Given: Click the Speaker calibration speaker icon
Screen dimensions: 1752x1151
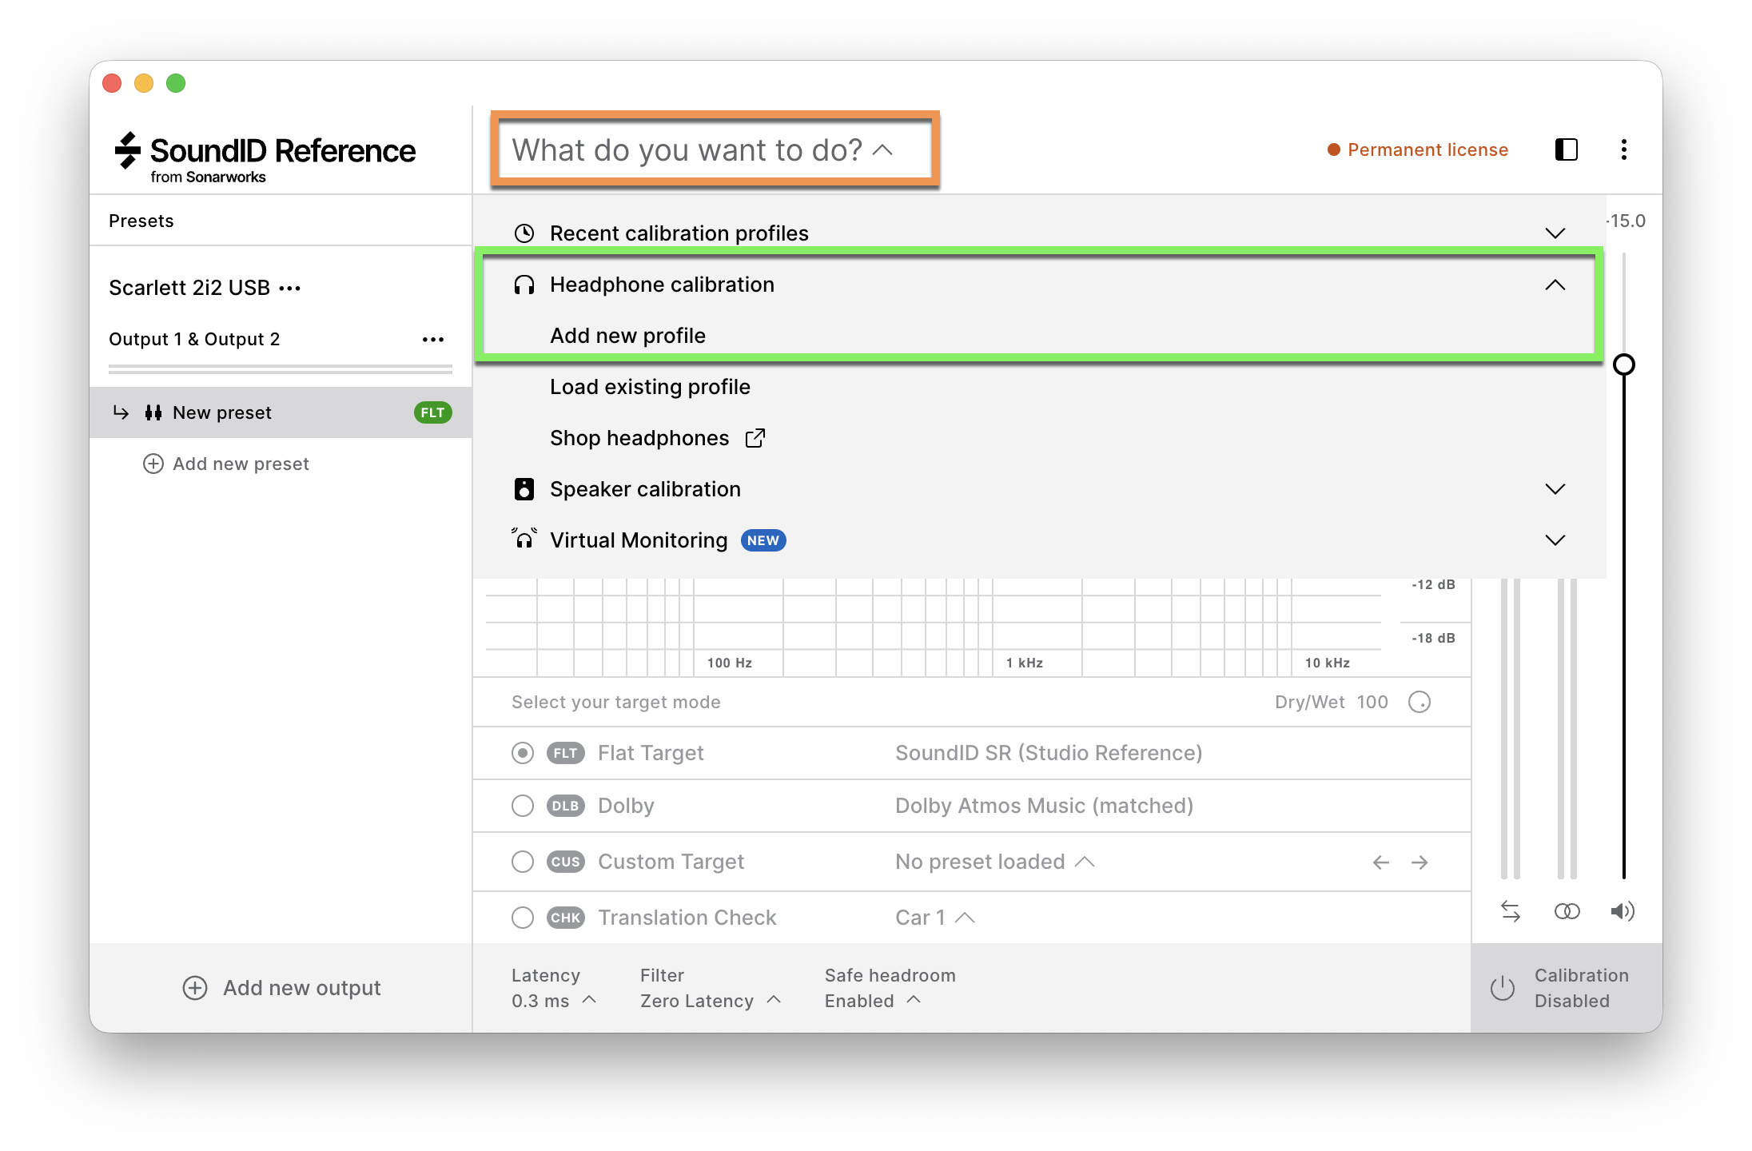Looking at the screenshot, I should click(x=524, y=489).
